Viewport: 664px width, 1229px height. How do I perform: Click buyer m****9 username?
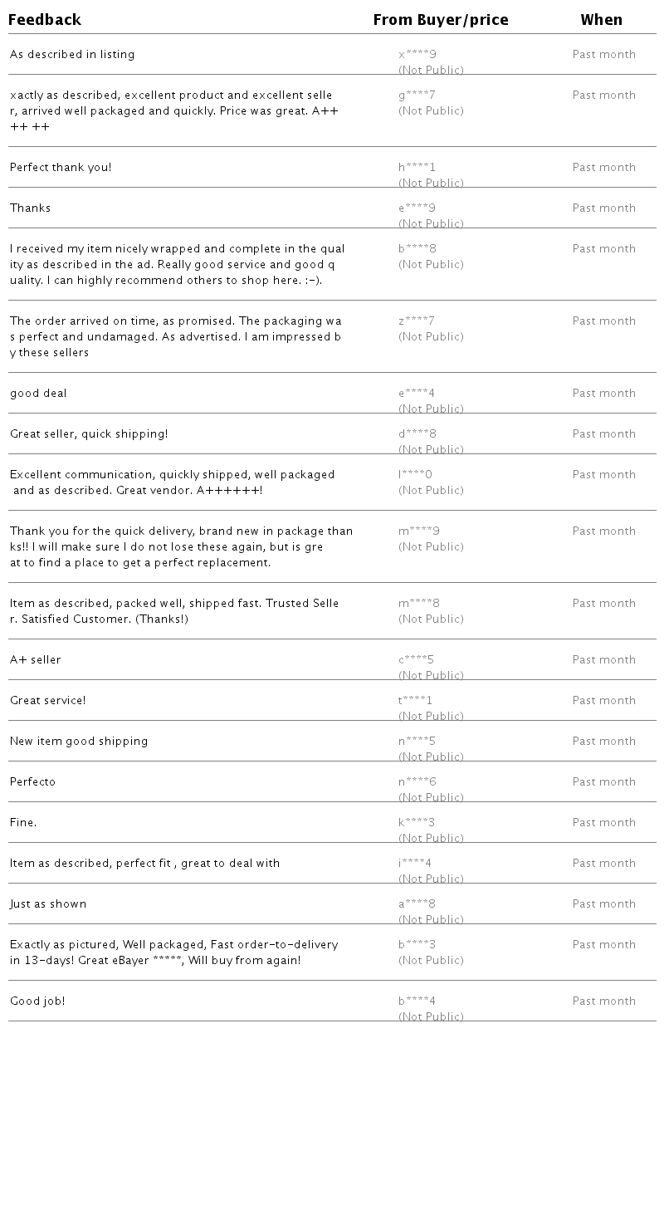tap(419, 531)
